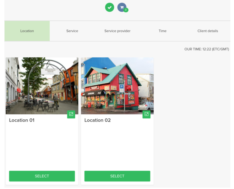
Task: Go to the Service tab
Action: click(72, 31)
